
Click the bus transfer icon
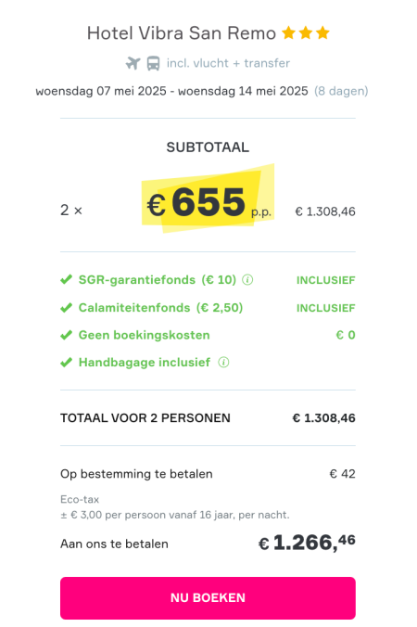click(x=154, y=63)
